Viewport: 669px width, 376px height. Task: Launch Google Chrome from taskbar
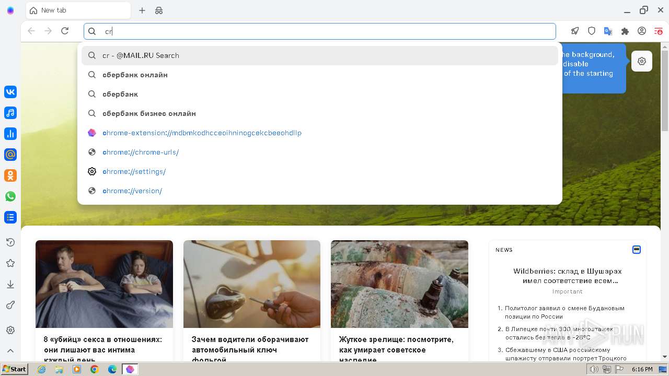(95, 369)
